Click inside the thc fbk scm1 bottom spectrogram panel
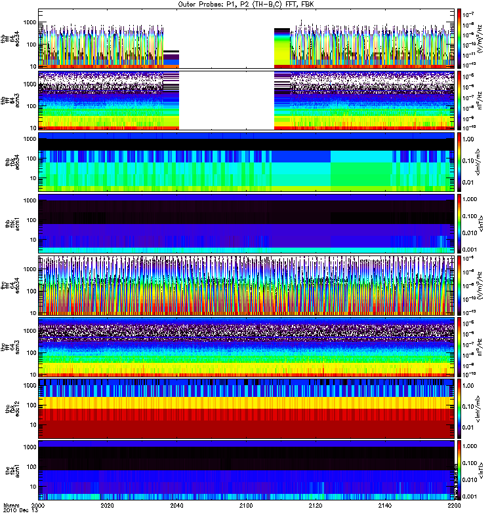This screenshot has height=524, width=492. (x=246, y=470)
